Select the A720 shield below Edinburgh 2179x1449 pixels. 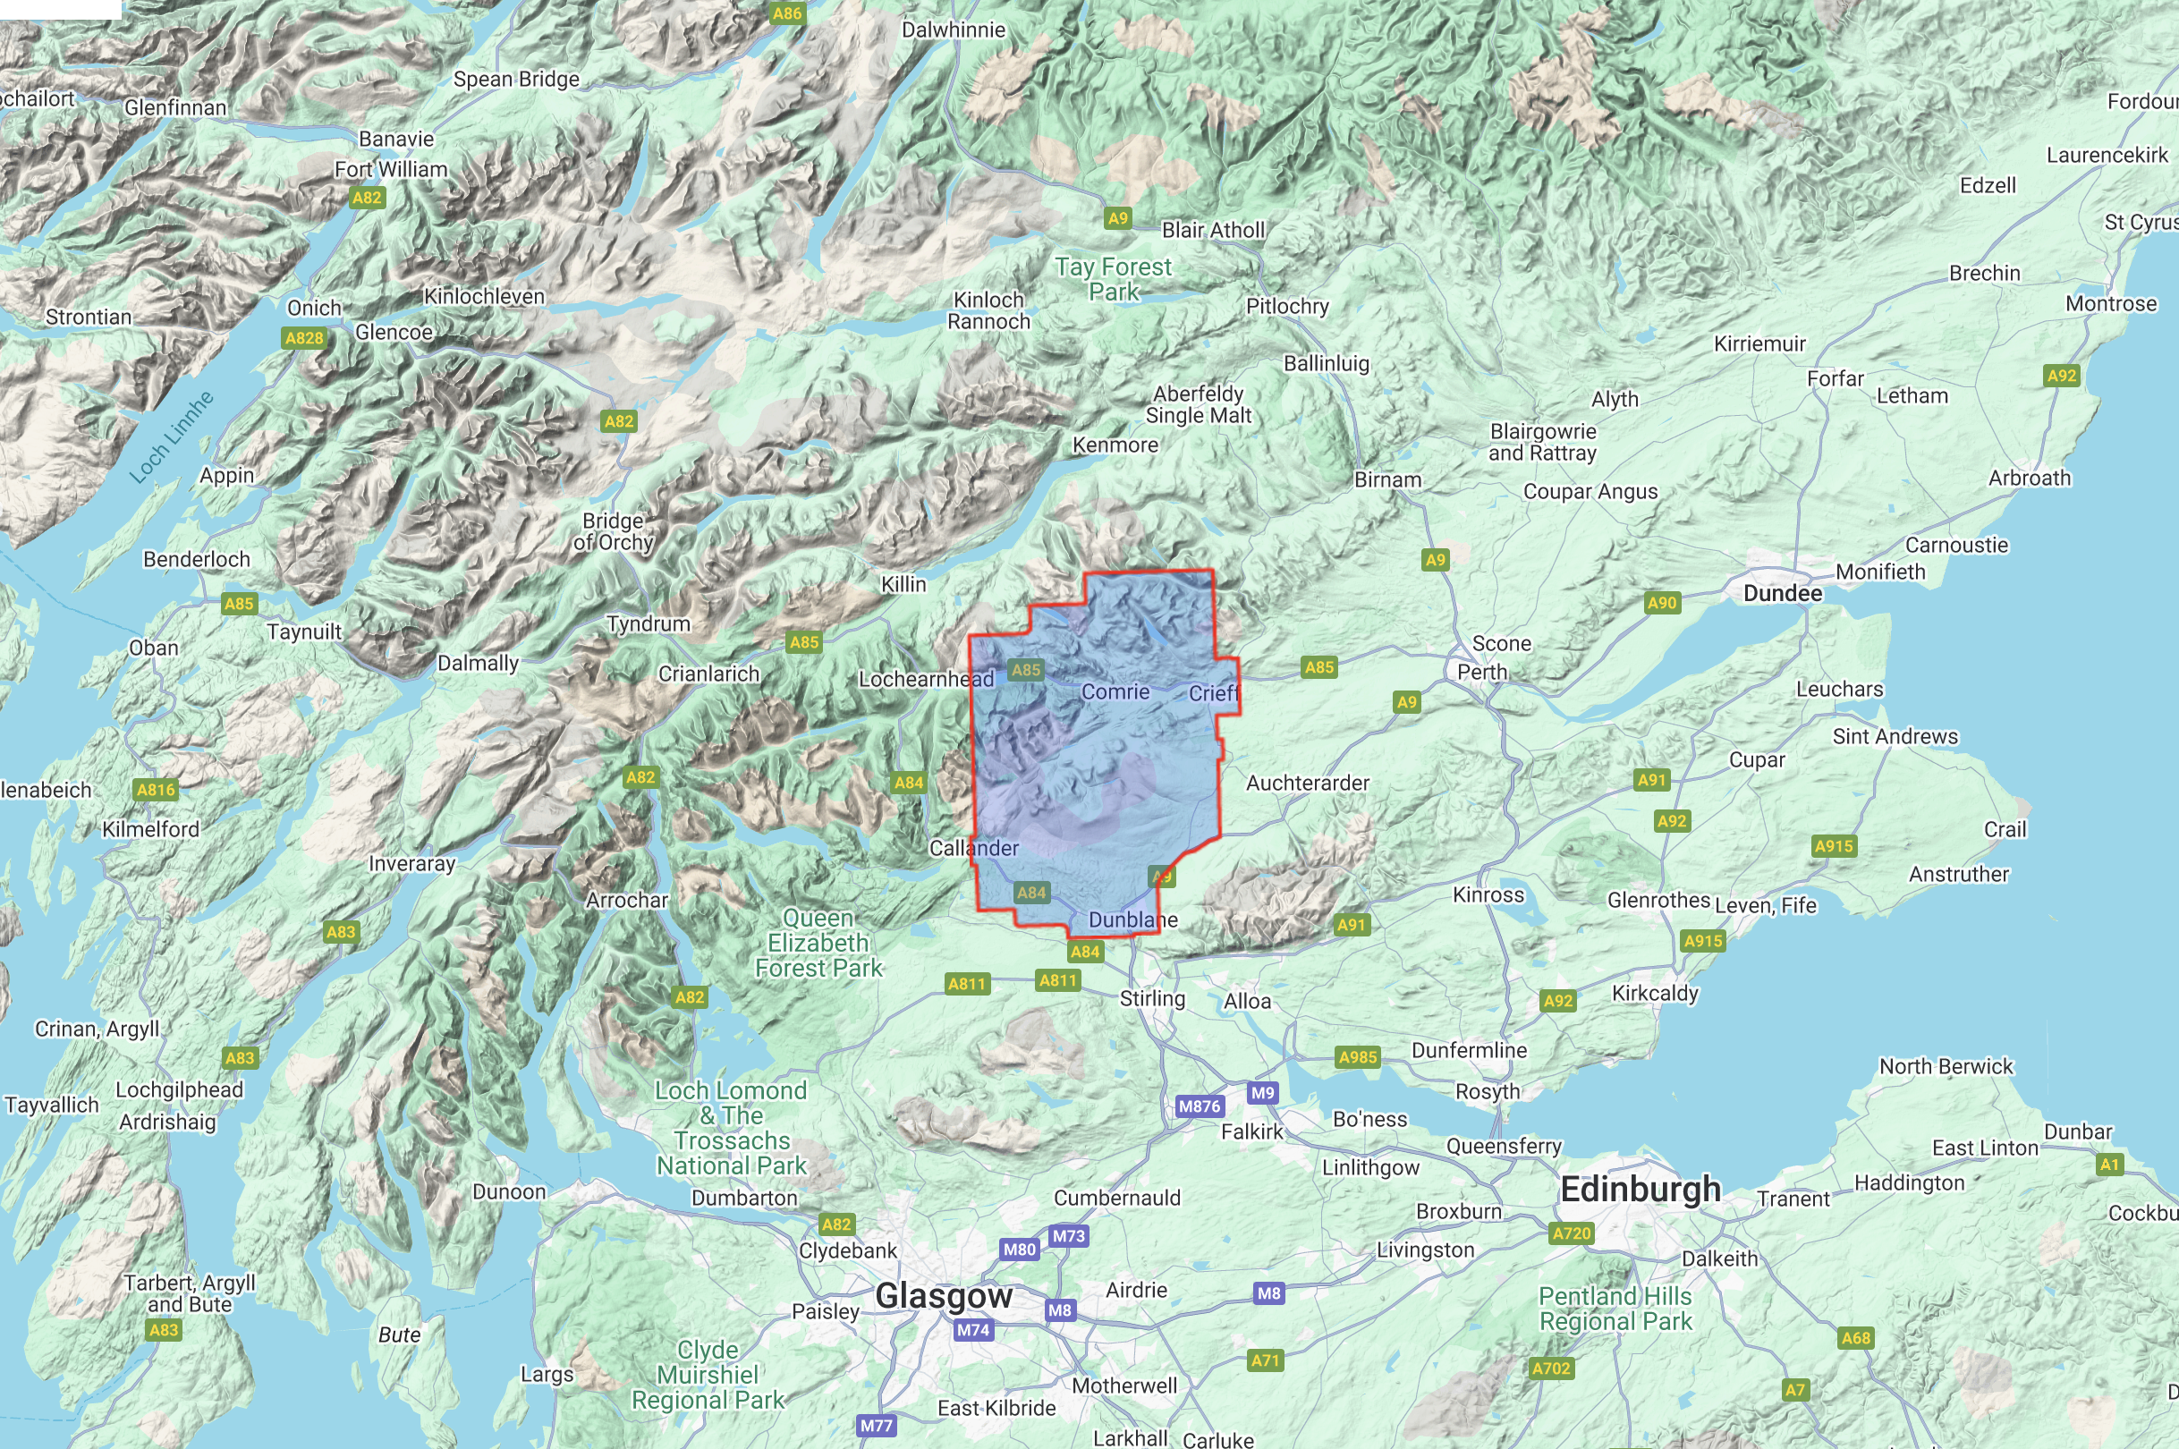tap(1571, 1233)
